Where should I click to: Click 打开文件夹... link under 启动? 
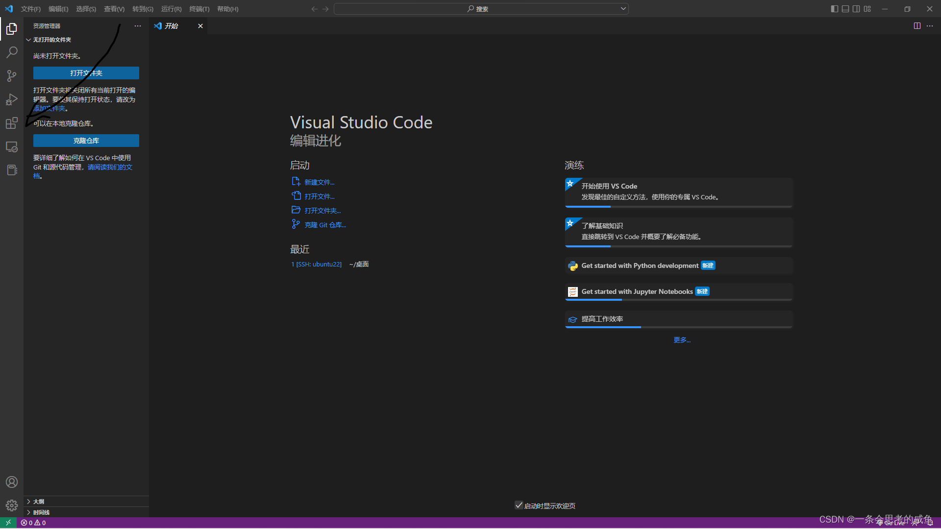tap(322, 211)
